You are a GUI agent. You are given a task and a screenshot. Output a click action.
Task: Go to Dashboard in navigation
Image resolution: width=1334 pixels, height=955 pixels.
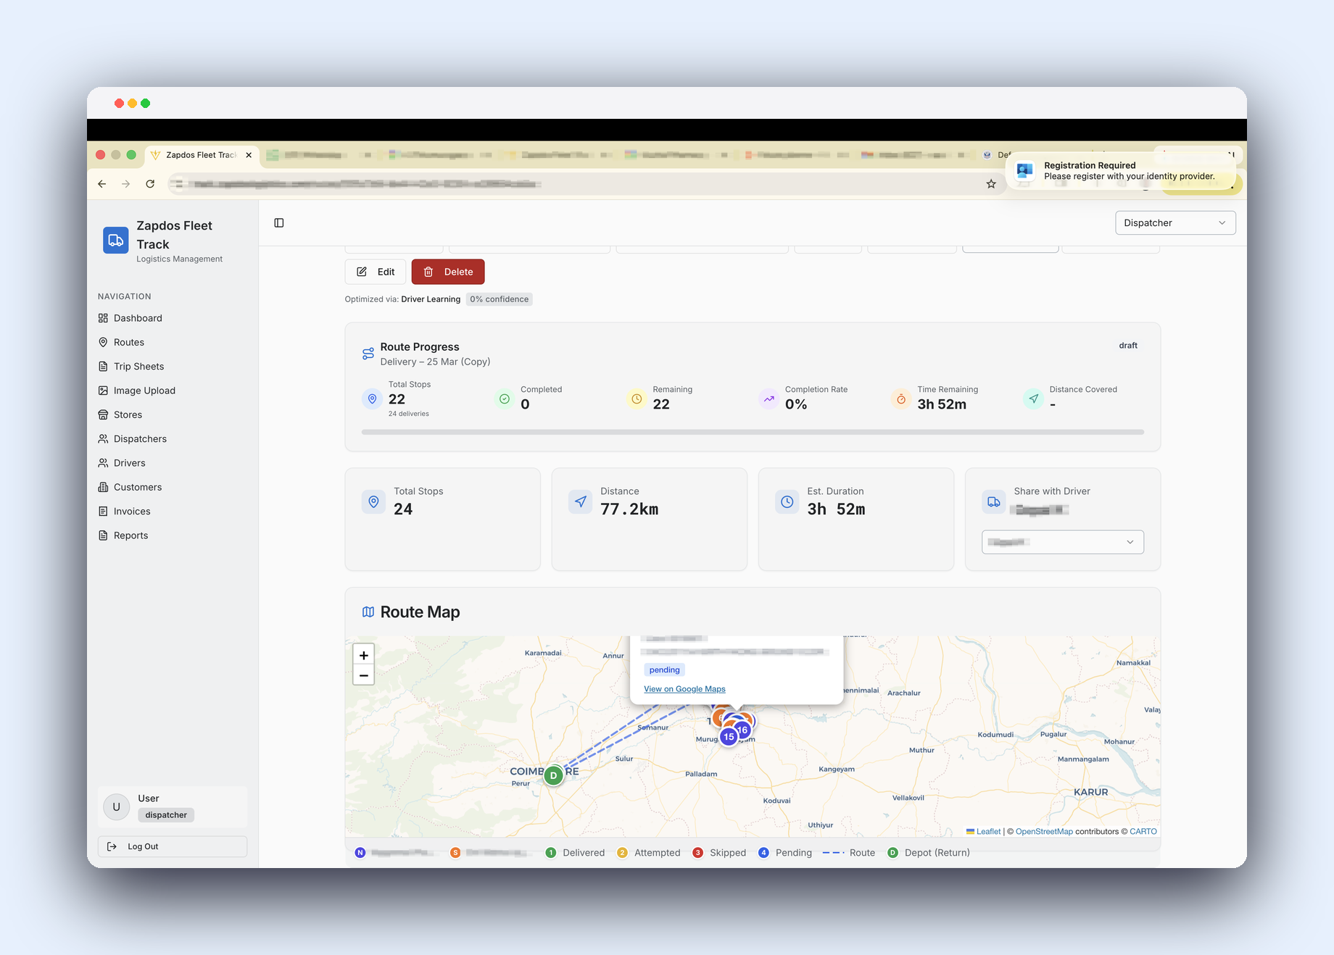[138, 318]
